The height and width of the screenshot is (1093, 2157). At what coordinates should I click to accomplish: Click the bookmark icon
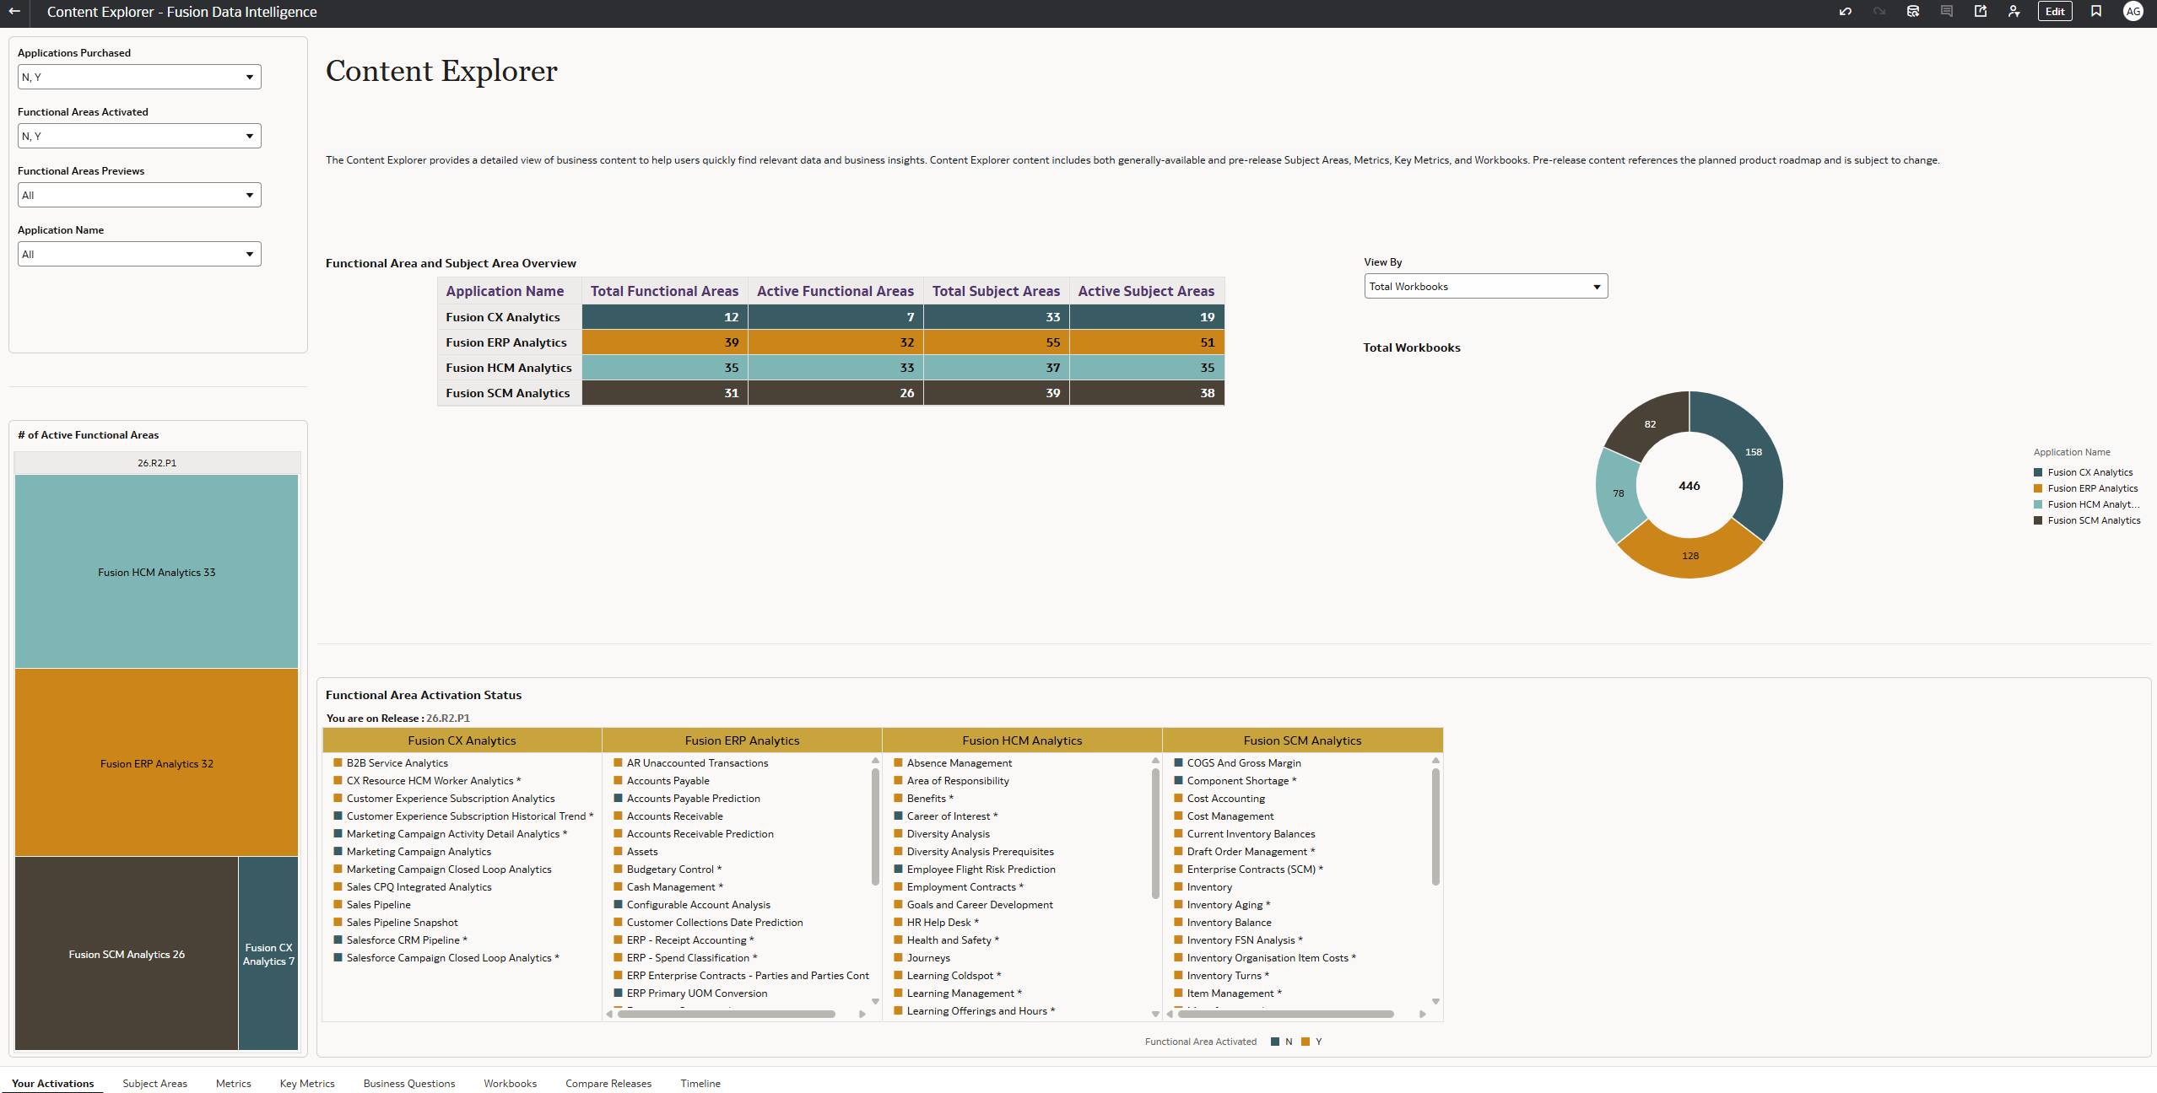(x=2096, y=12)
